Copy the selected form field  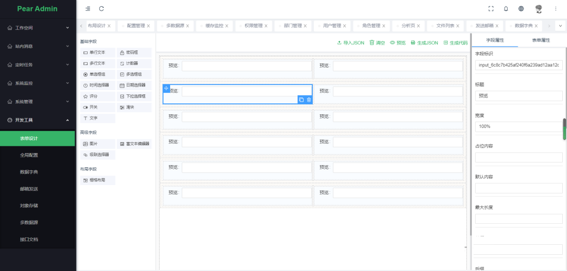click(301, 100)
